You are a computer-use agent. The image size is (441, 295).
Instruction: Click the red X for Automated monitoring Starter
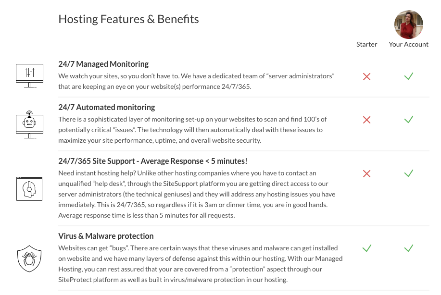(x=366, y=120)
